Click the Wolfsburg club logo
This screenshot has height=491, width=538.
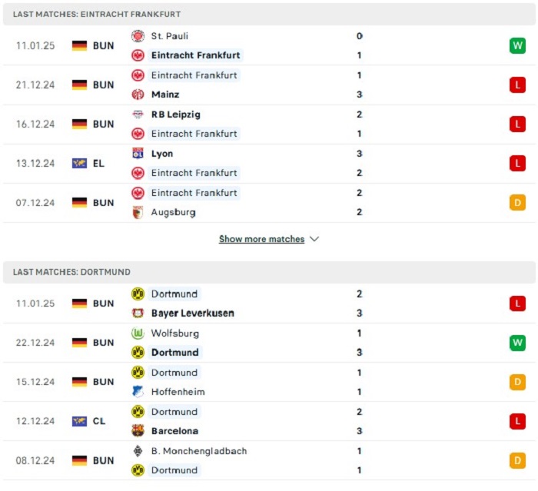(138, 333)
